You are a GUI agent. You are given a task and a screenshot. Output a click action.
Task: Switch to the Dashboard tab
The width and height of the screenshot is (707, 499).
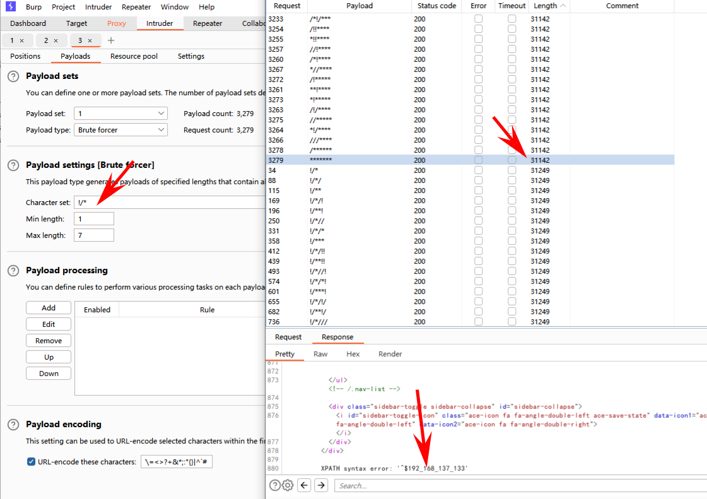point(28,23)
